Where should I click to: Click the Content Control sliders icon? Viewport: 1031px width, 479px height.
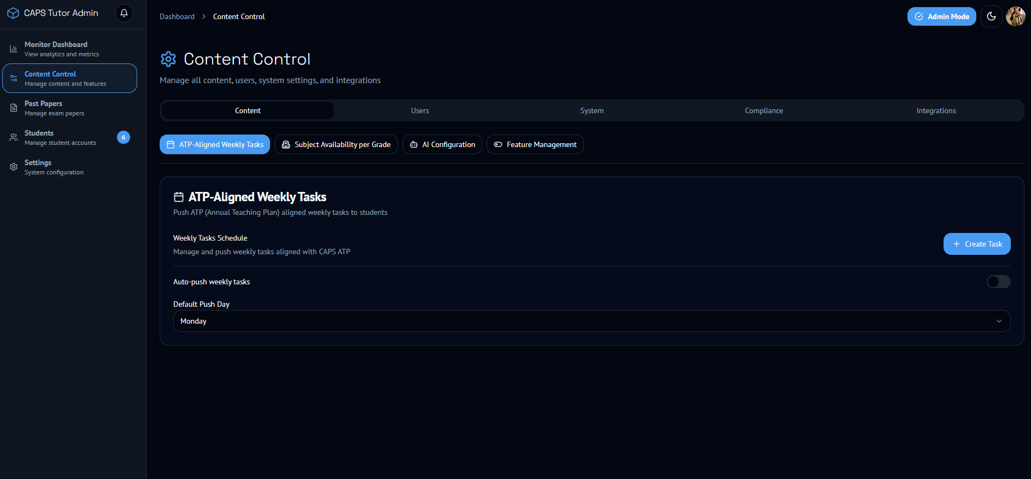pyautogui.click(x=14, y=78)
